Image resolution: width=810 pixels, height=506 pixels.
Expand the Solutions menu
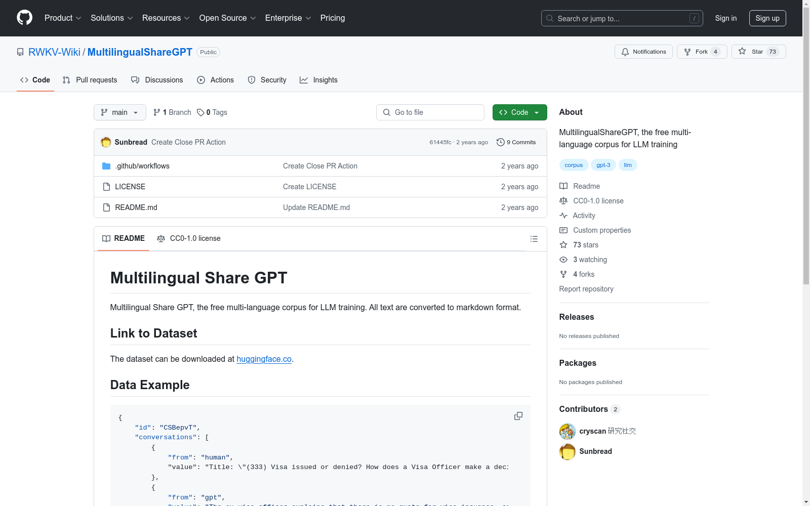tap(112, 18)
